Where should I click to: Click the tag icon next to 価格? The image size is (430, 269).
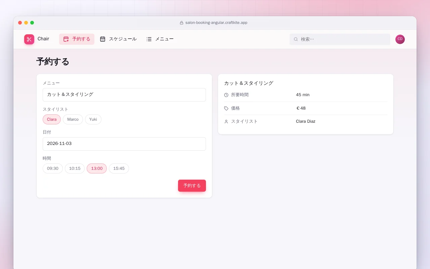pyautogui.click(x=226, y=108)
